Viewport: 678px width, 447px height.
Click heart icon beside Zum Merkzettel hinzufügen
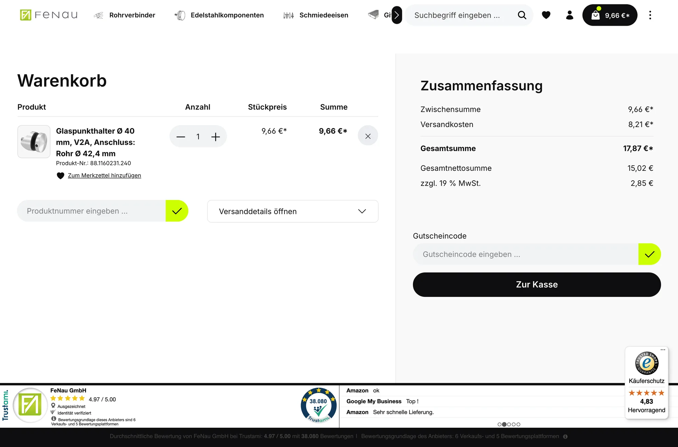[x=60, y=176]
